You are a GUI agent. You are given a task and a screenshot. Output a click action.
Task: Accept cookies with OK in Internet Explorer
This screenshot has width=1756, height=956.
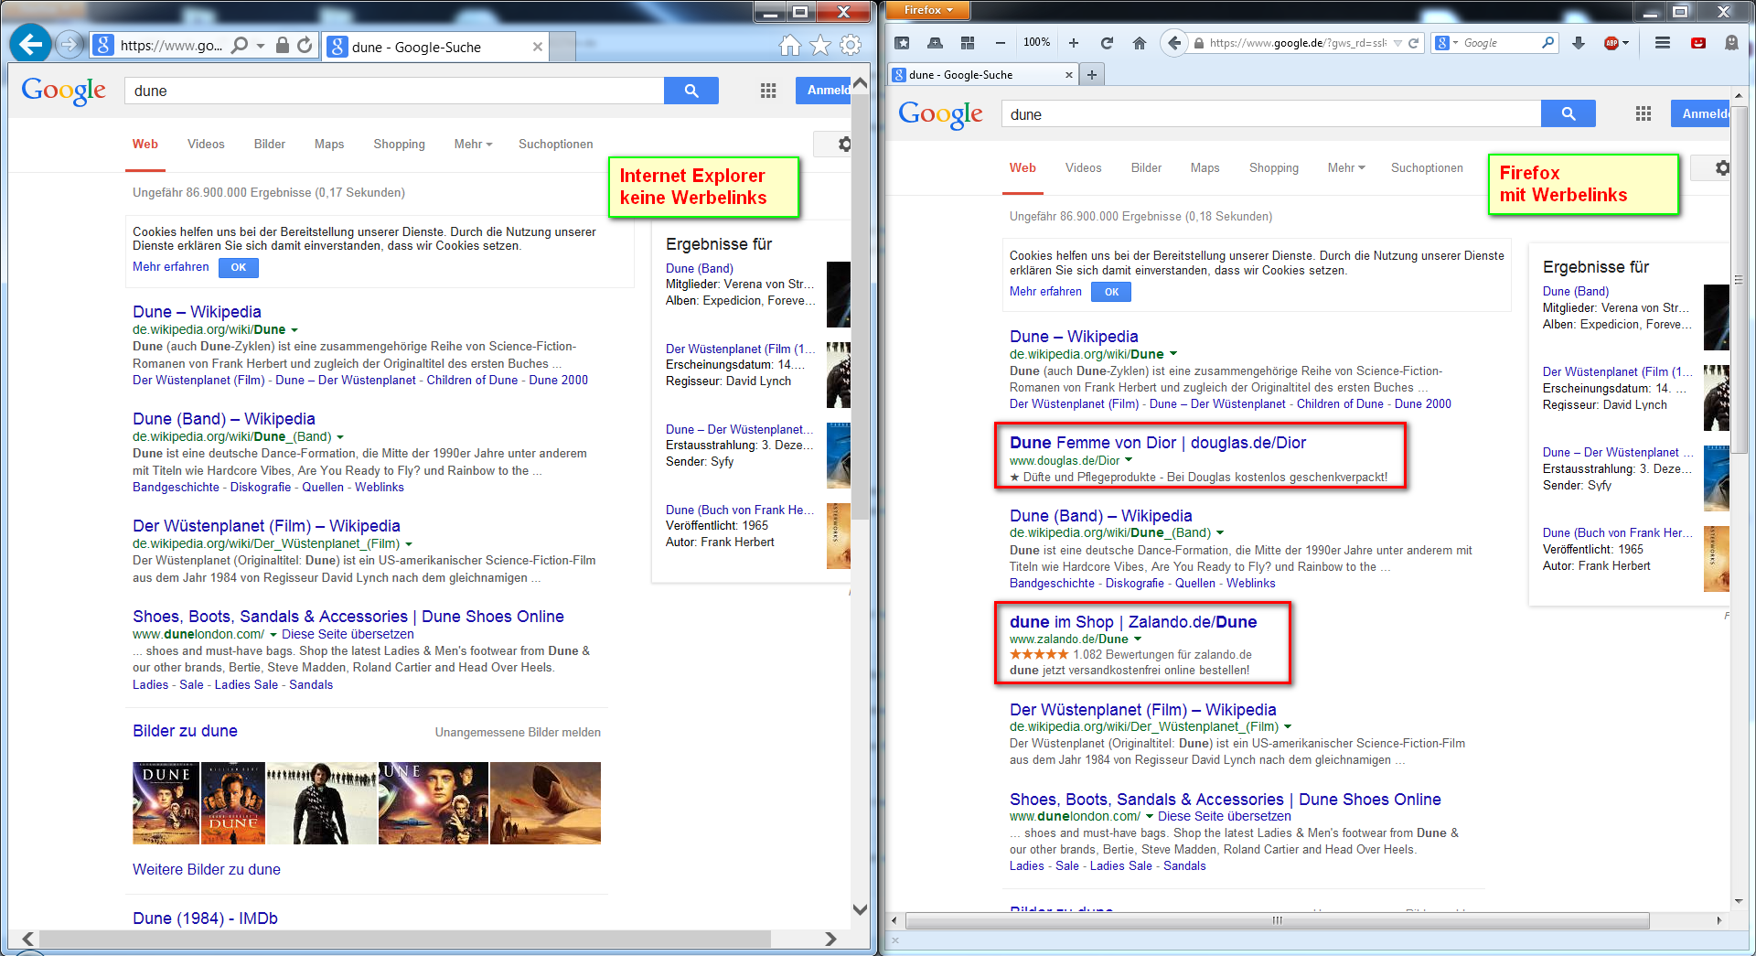pyautogui.click(x=239, y=267)
